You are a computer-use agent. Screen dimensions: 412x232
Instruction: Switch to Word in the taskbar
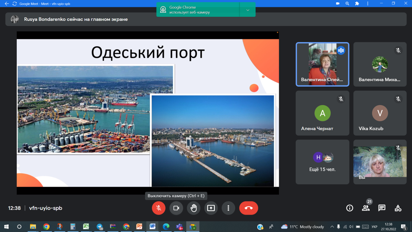click(x=153, y=227)
